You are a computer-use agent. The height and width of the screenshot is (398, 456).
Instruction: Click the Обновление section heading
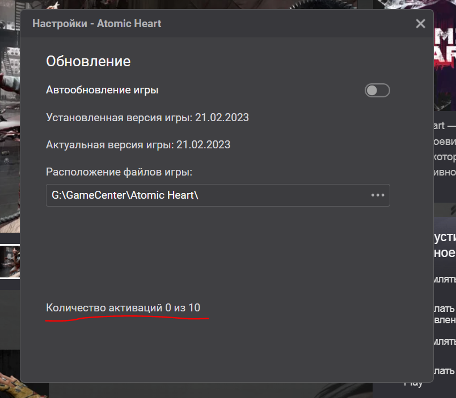click(88, 61)
